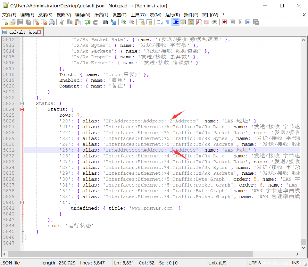Click the Start macro recording icon
Viewport: 308px width, 267px height.
pos(224,22)
